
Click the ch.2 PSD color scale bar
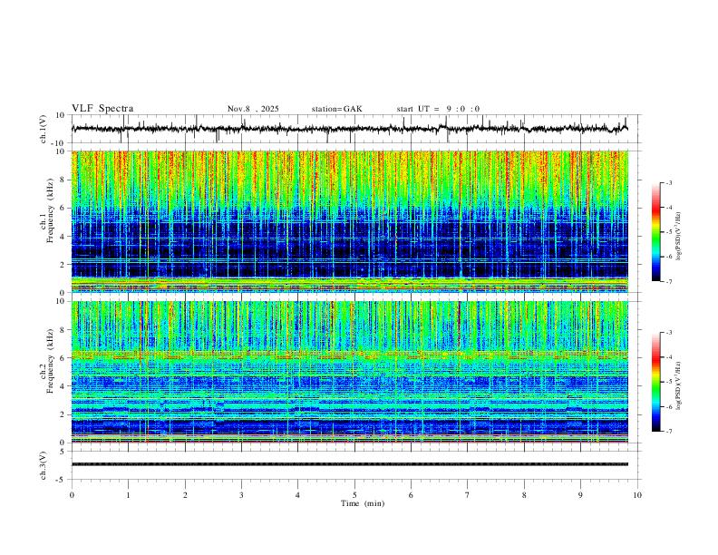click(x=656, y=382)
